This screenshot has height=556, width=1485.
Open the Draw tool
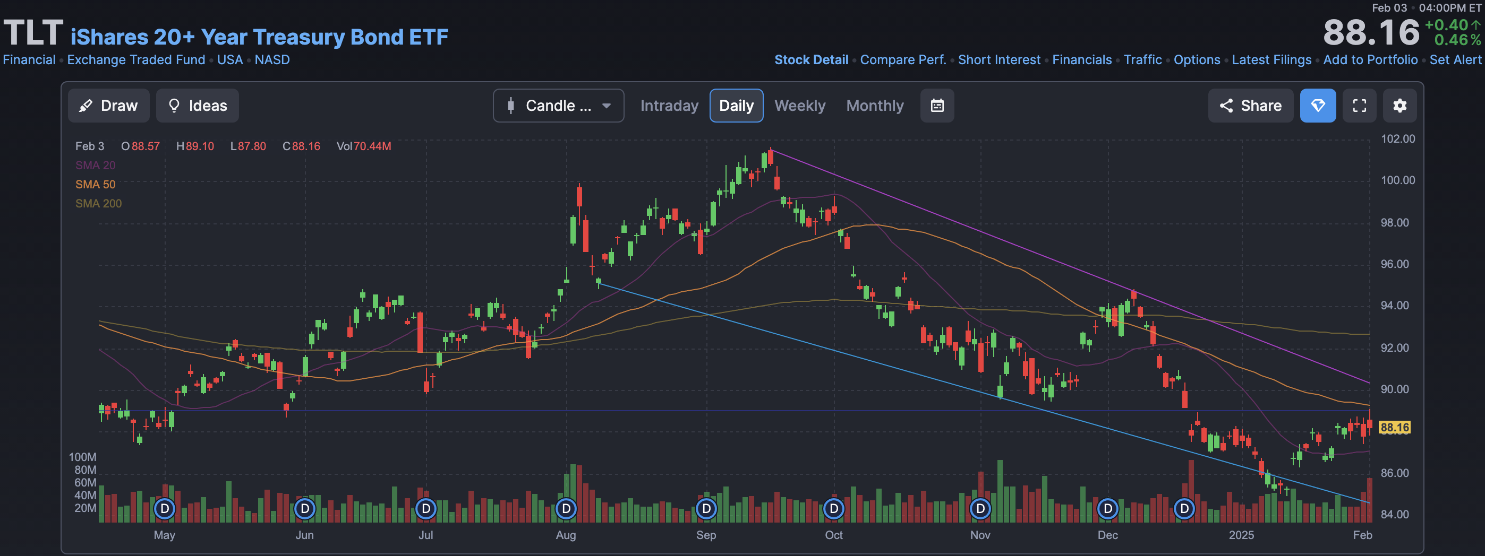click(108, 106)
